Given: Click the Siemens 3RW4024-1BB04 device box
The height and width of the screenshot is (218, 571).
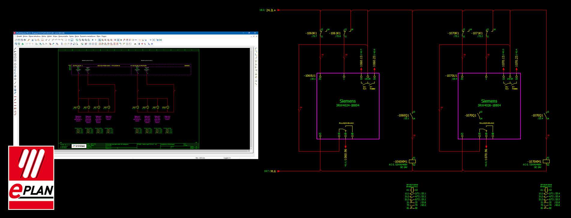Looking at the screenshot, I should pyautogui.click(x=348, y=106).
